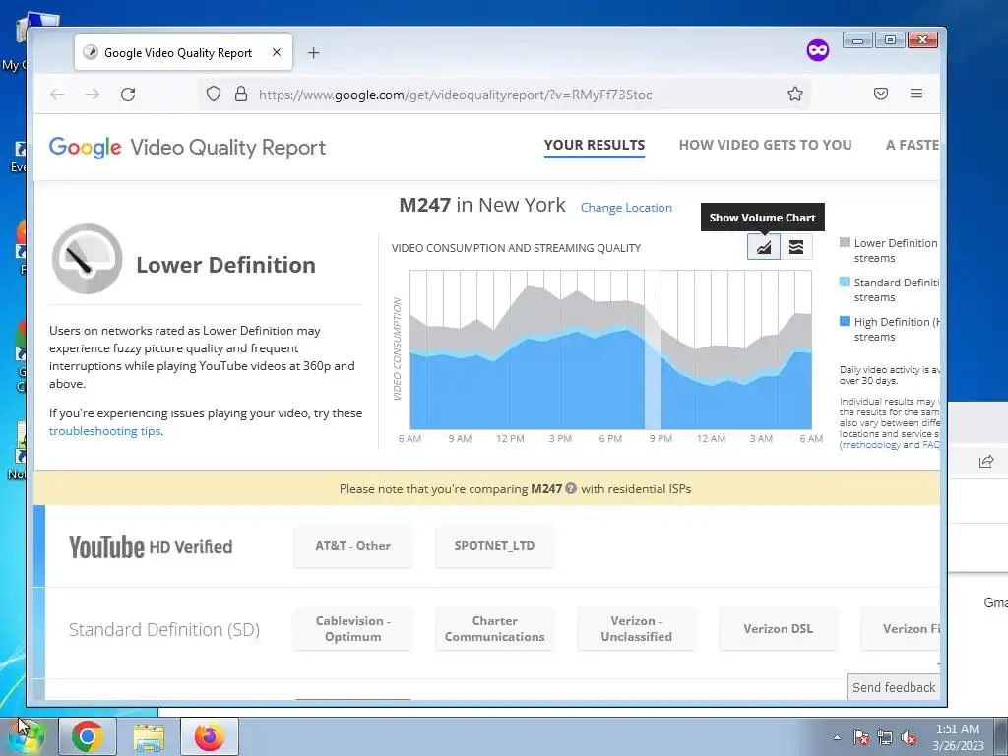The image size is (1008, 756).
Task: Select the AT&T - Other provider
Action: (x=353, y=545)
